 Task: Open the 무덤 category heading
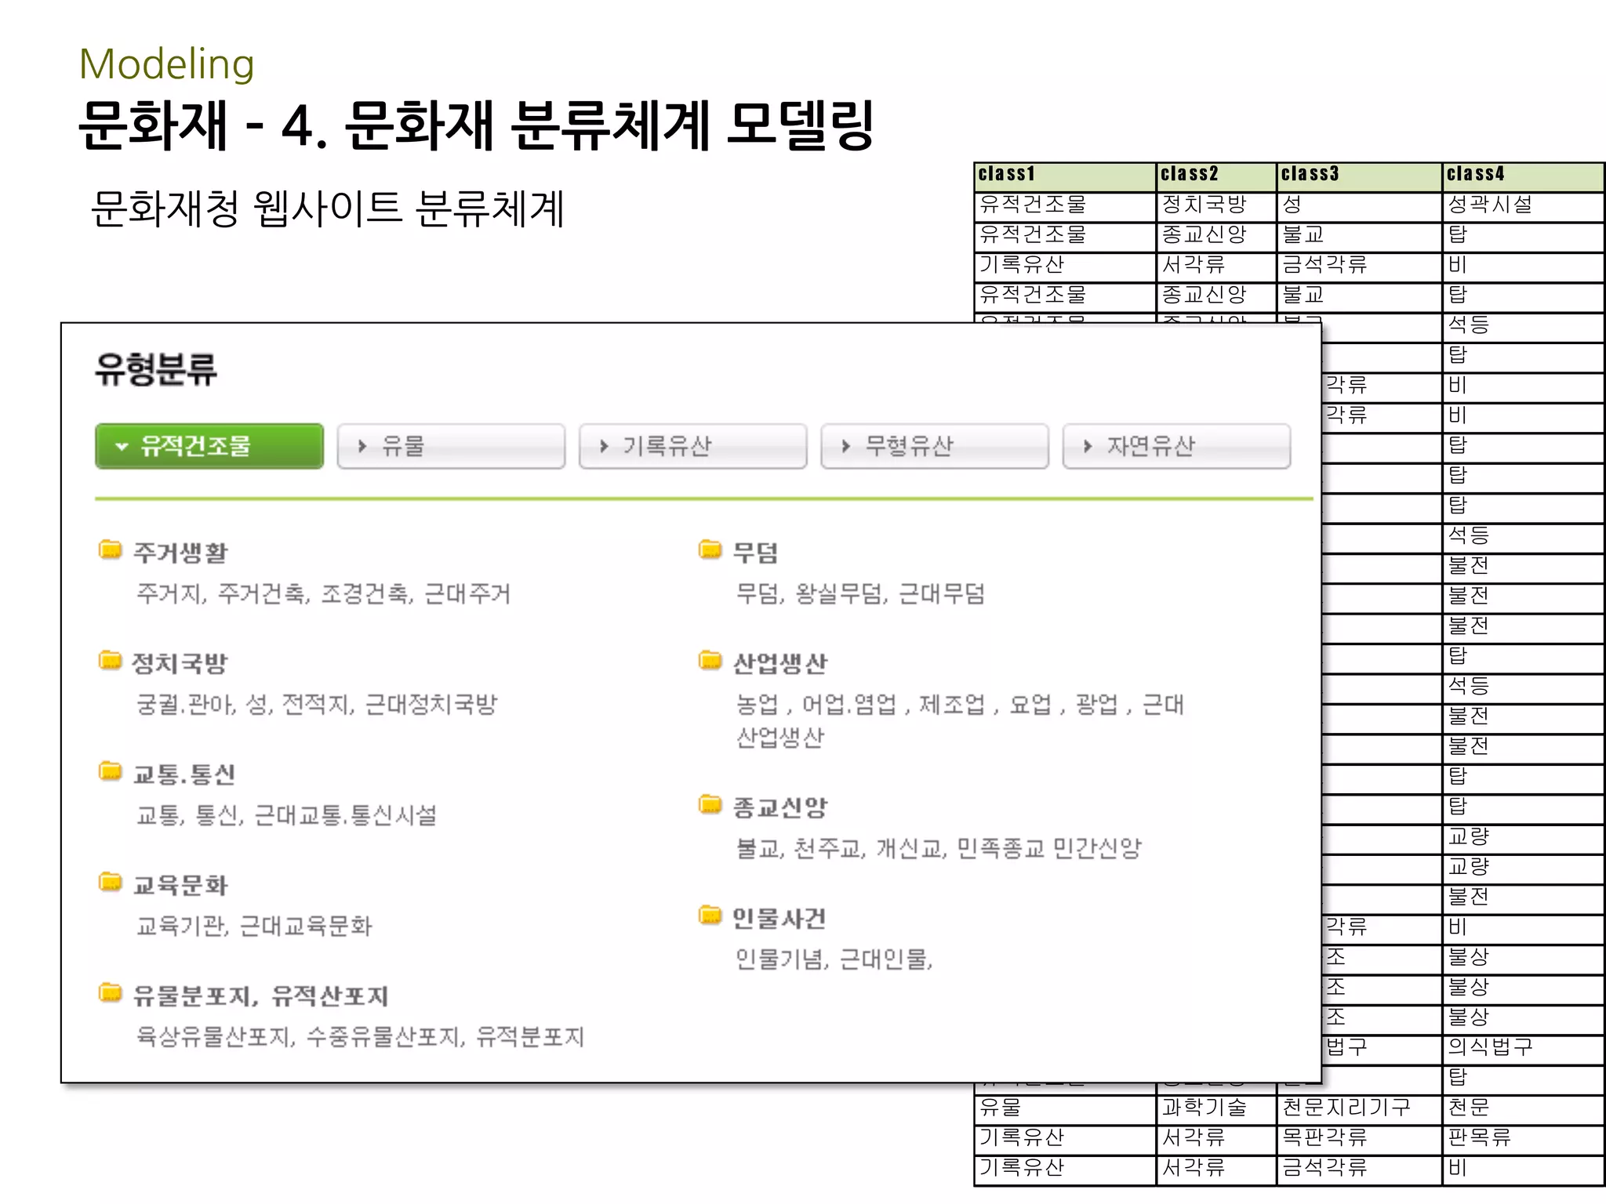pyautogui.click(x=756, y=553)
